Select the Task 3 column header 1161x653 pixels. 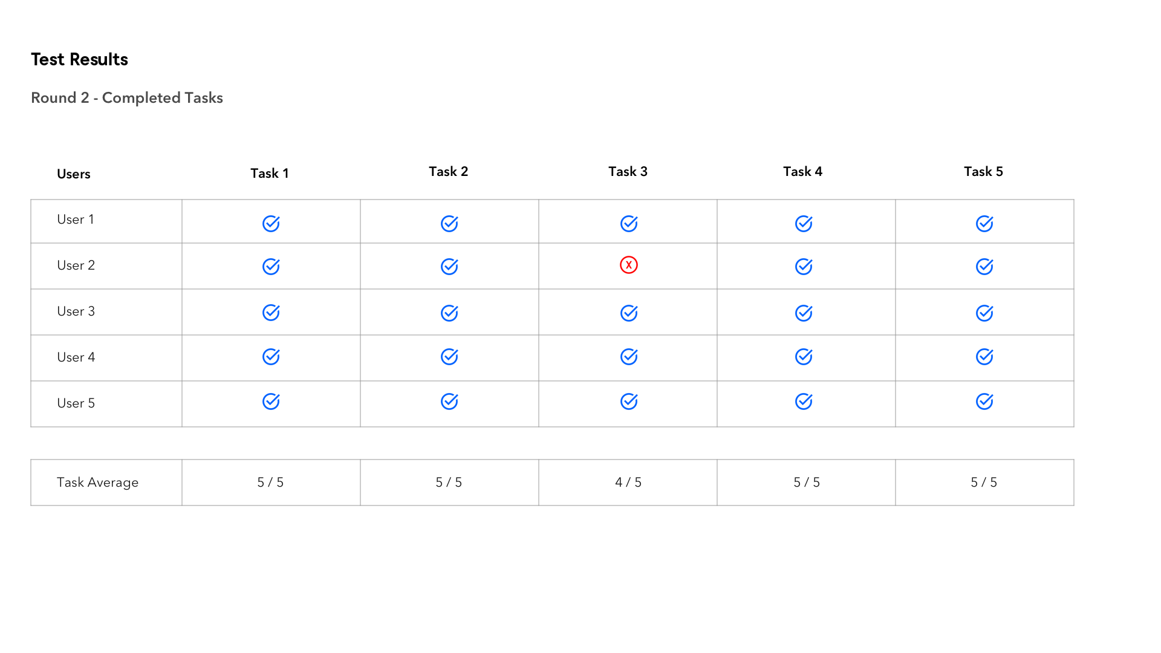pos(628,172)
